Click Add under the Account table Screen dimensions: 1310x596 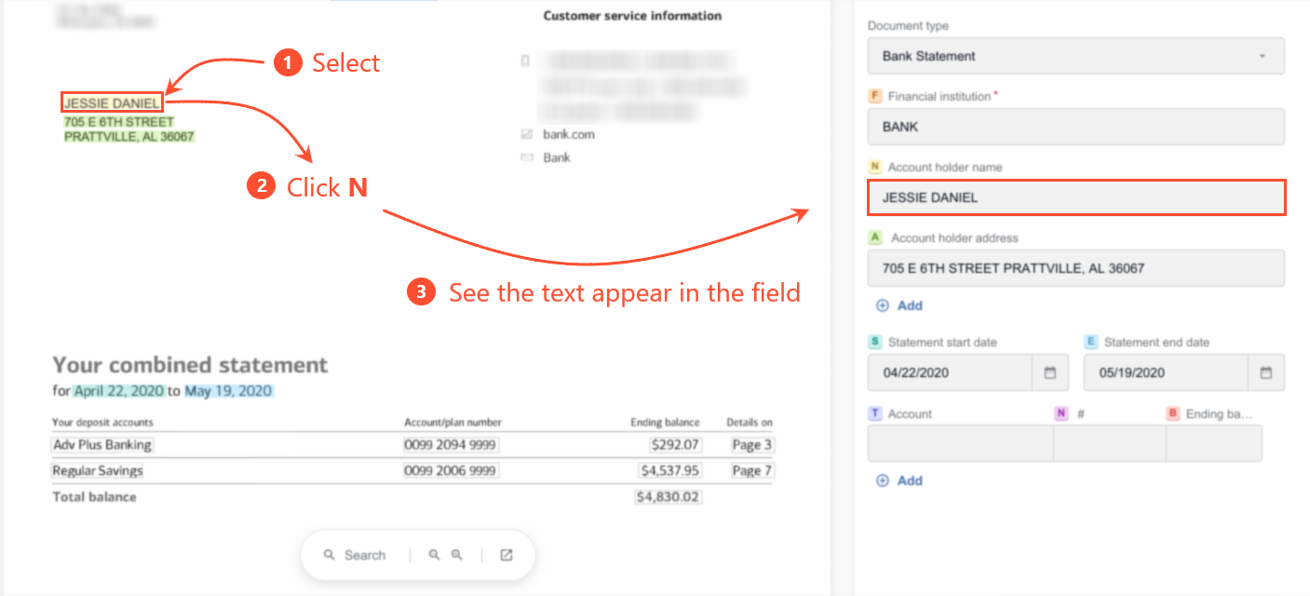899,481
